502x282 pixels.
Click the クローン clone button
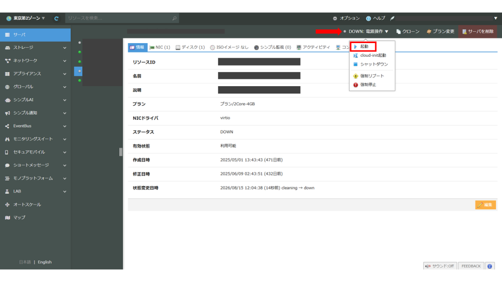pyautogui.click(x=407, y=31)
